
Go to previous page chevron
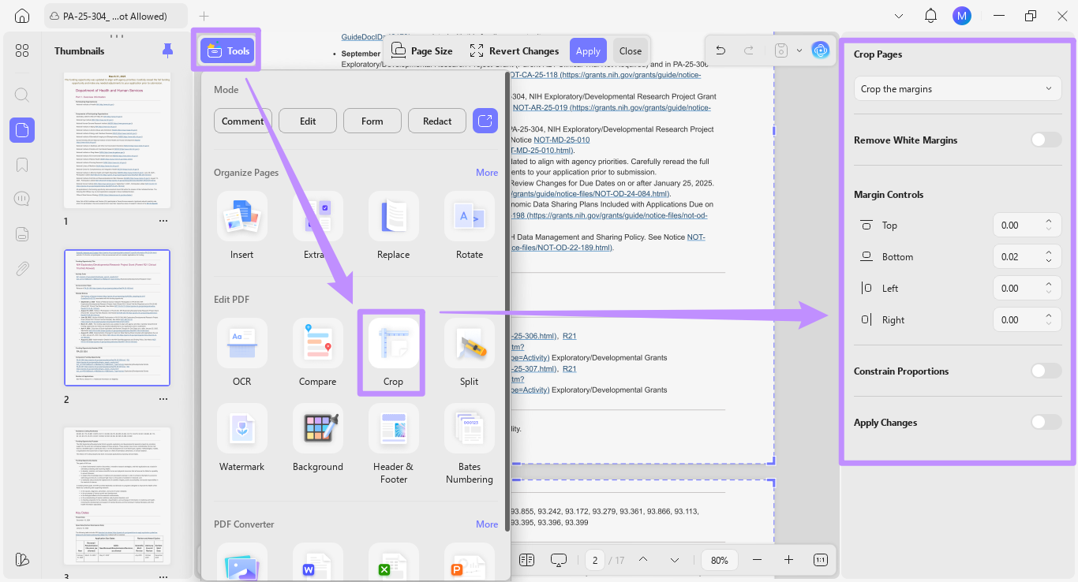pos(643,560)
